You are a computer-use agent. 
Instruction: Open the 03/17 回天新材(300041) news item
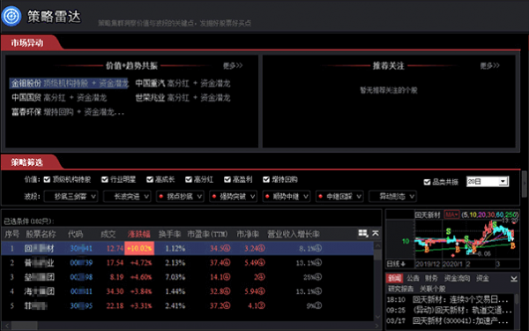pyautogui.click(x=447, y=320)
